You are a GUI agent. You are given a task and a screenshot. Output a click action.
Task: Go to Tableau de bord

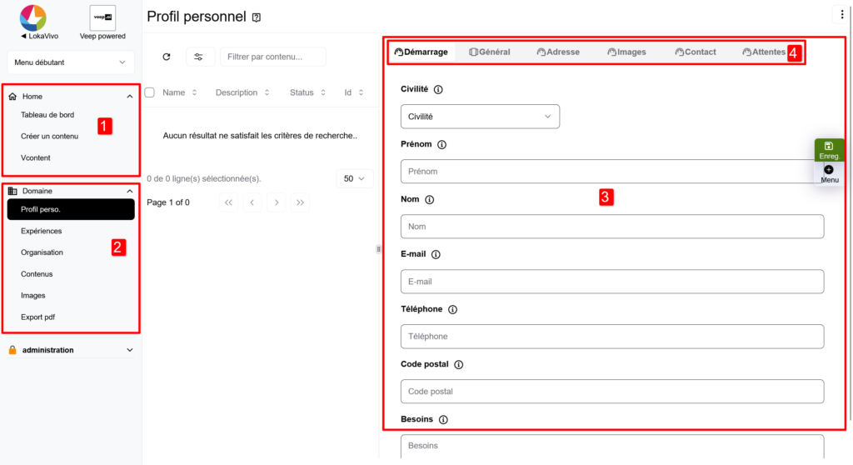[47, 115]
